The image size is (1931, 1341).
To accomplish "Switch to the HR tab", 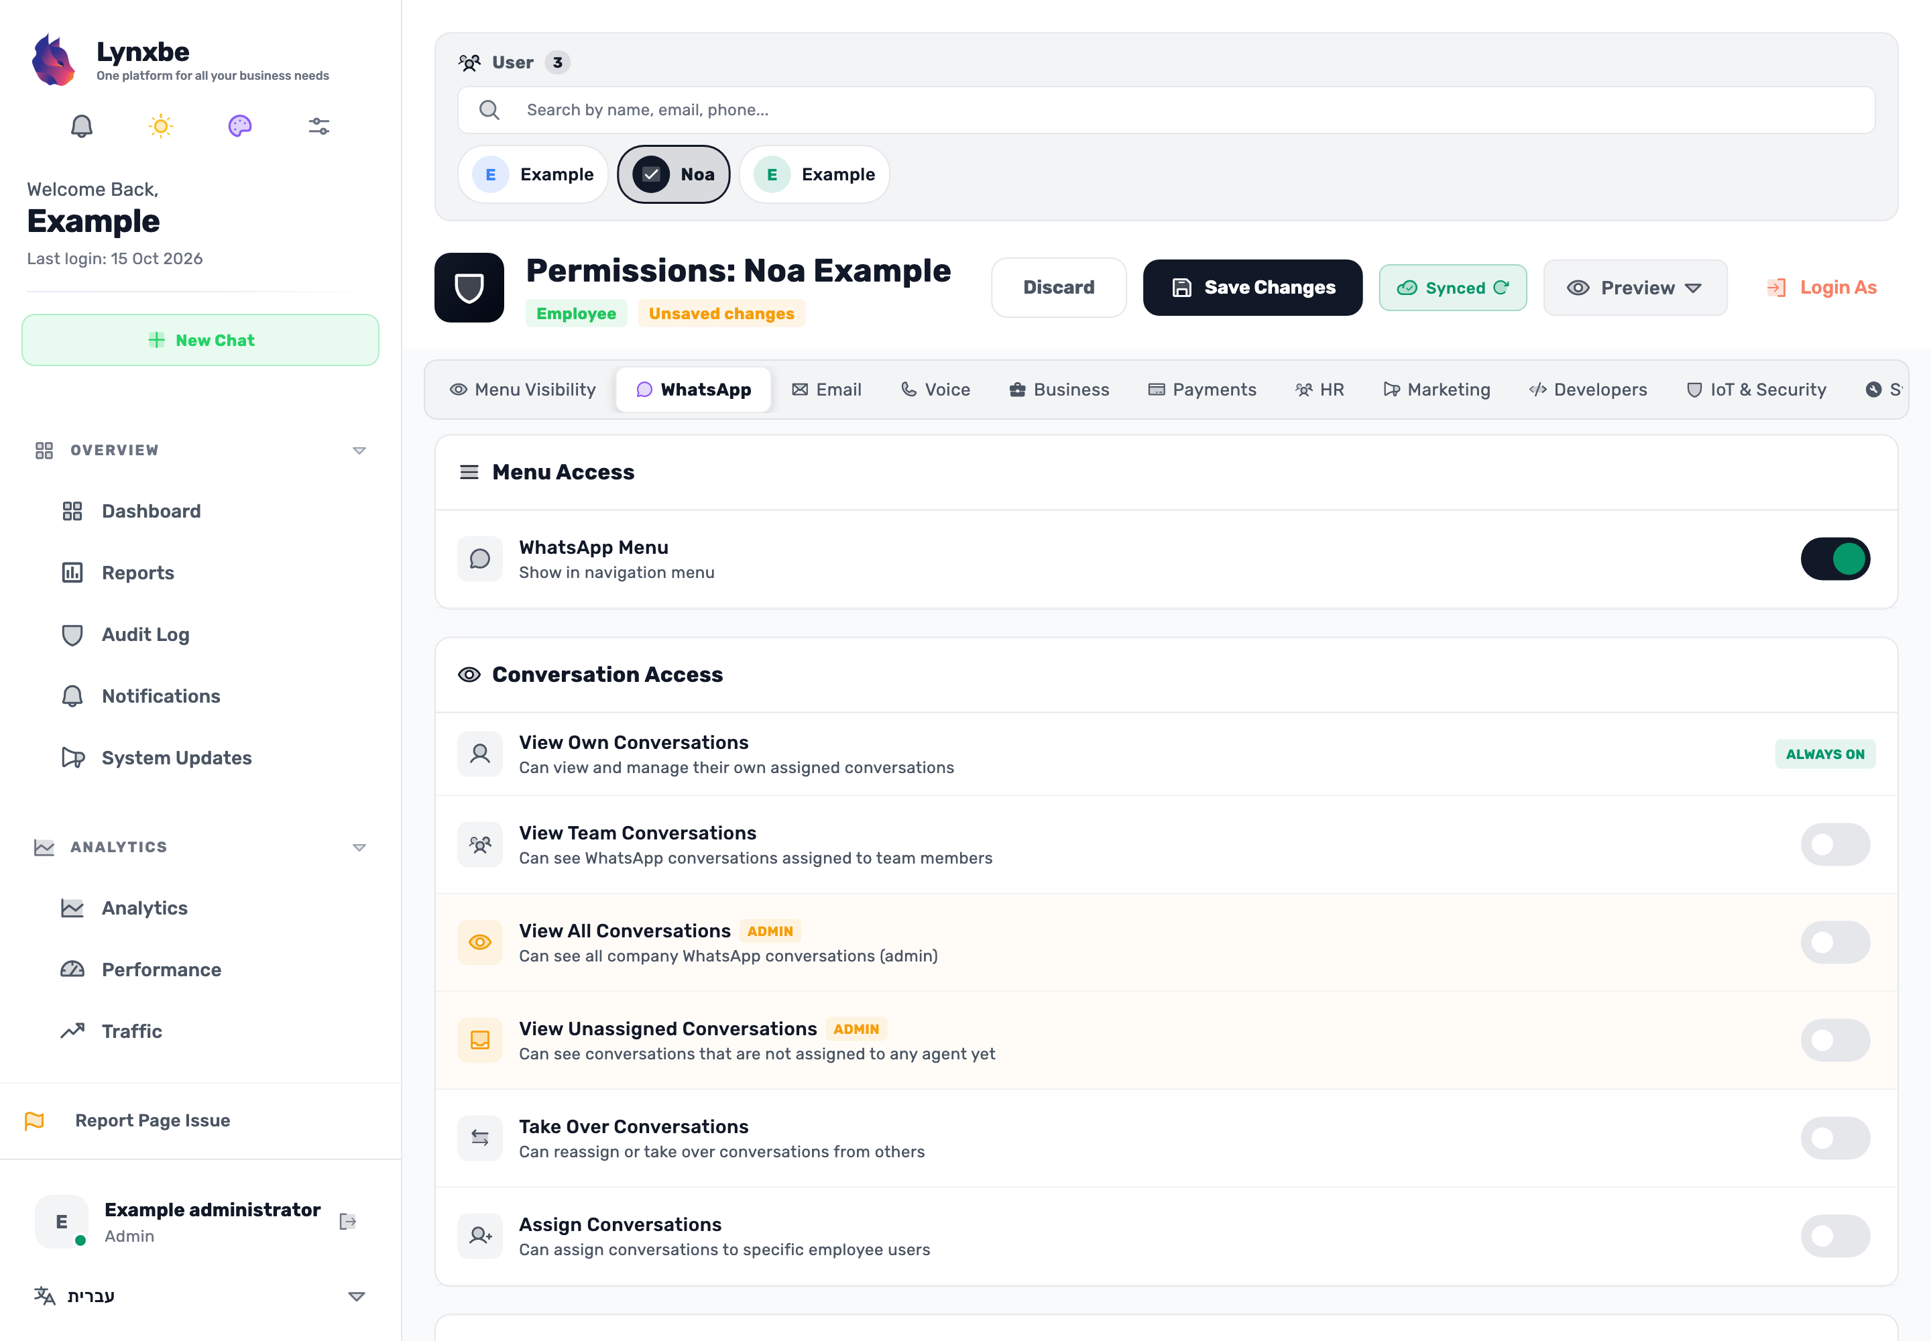I will [1320, 390].
